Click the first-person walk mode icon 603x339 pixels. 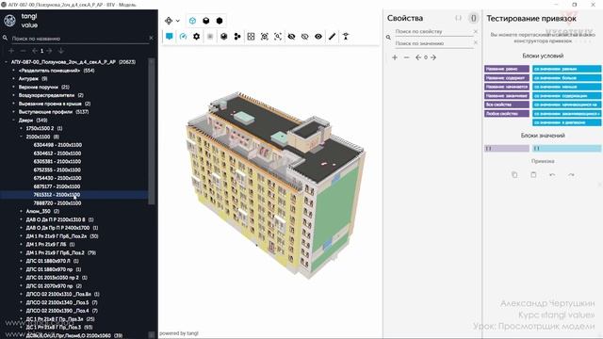click(x=346, y=37)
